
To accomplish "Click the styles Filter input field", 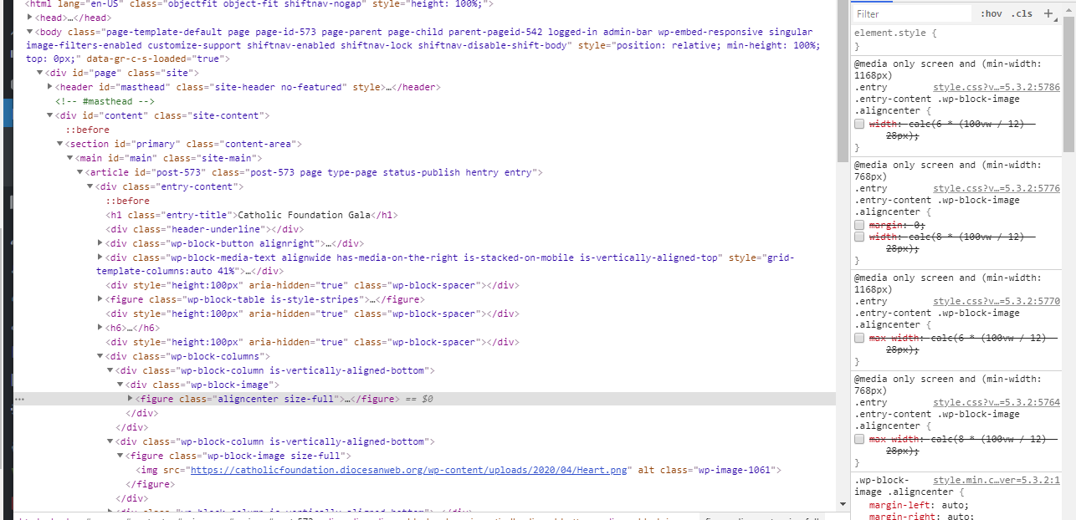I will [x=912, y=14].
